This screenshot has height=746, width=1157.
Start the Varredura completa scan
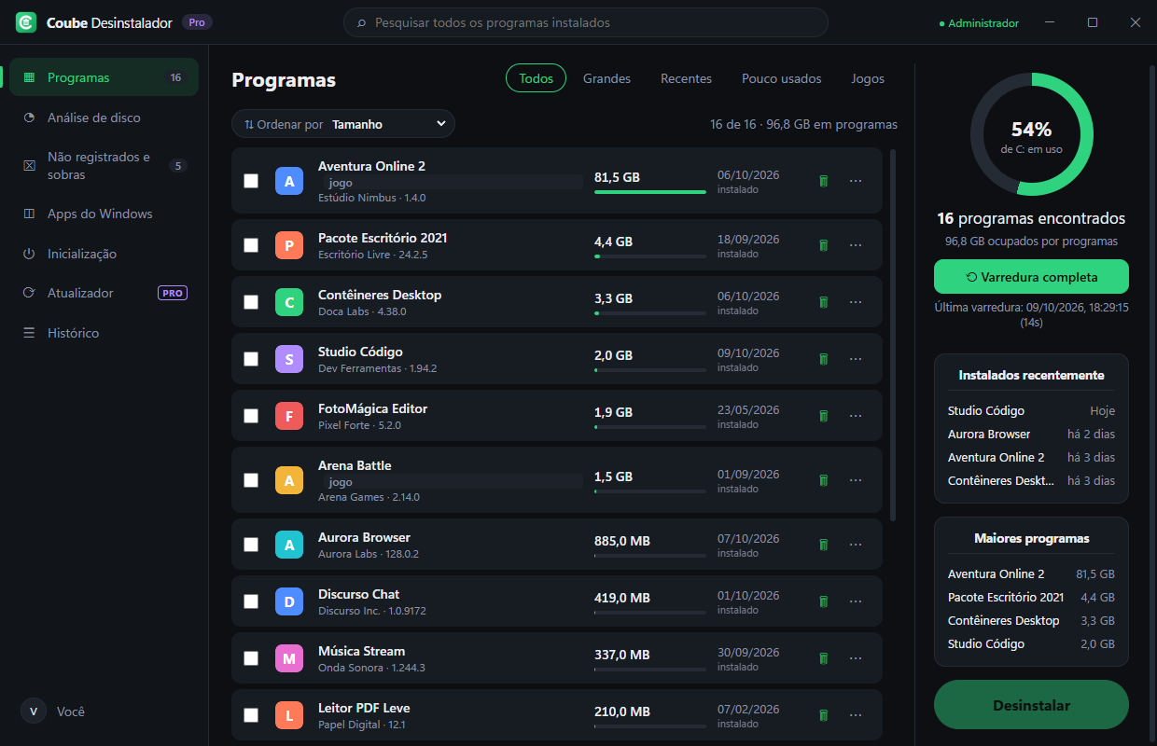1031,277
